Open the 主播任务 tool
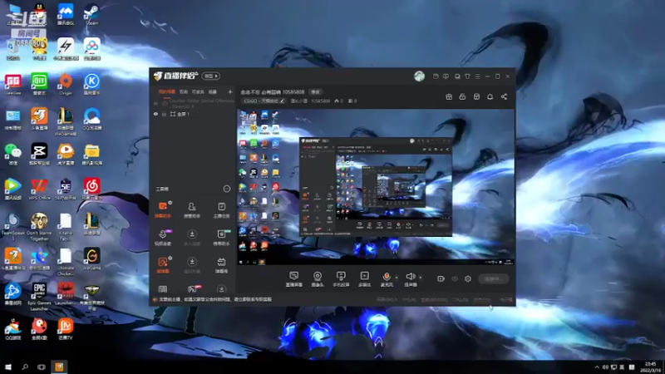 click(221, 210)
